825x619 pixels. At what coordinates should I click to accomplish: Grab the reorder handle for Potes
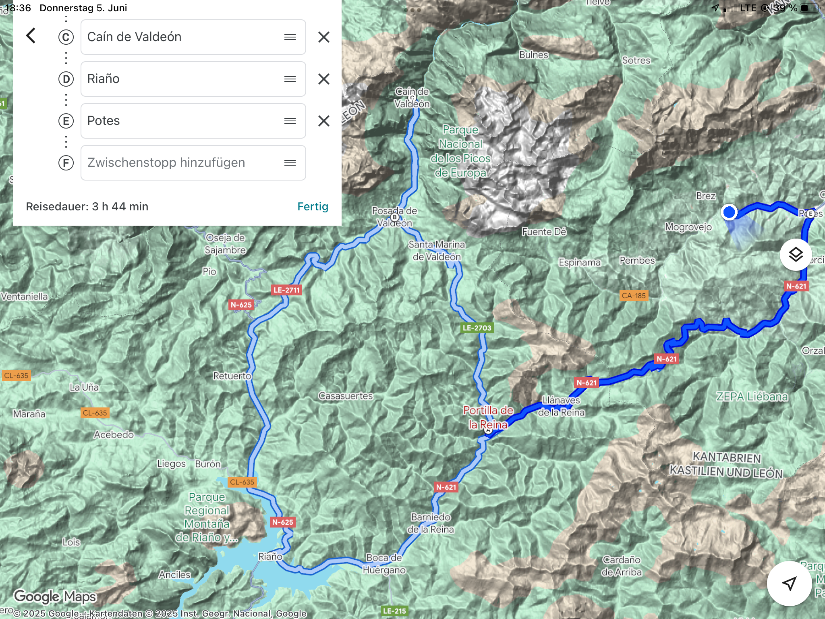[290, 121]
